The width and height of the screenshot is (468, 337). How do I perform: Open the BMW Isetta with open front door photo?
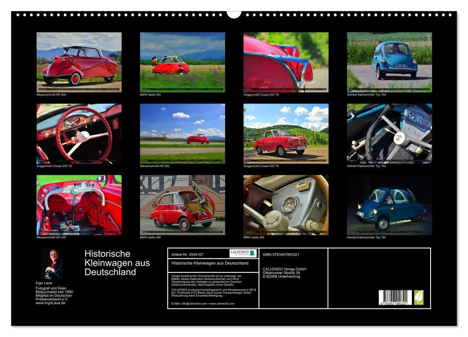(182, 205)
